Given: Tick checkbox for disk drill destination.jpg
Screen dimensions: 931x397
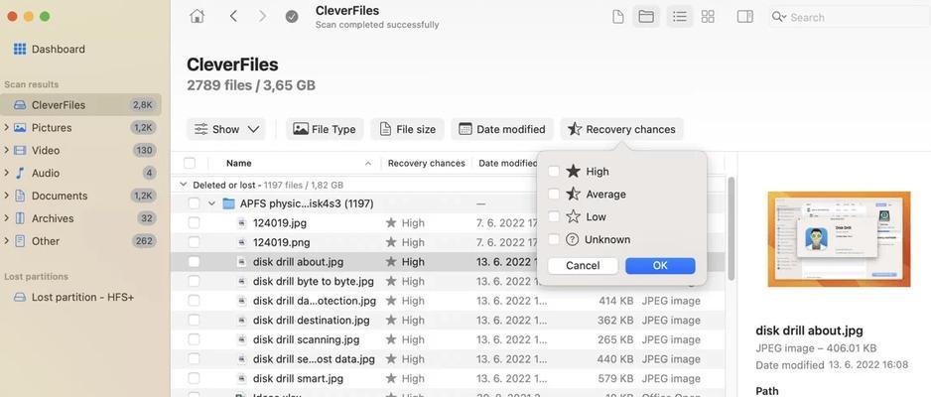Looking at the screenshot, I should (x=195, y=321).
